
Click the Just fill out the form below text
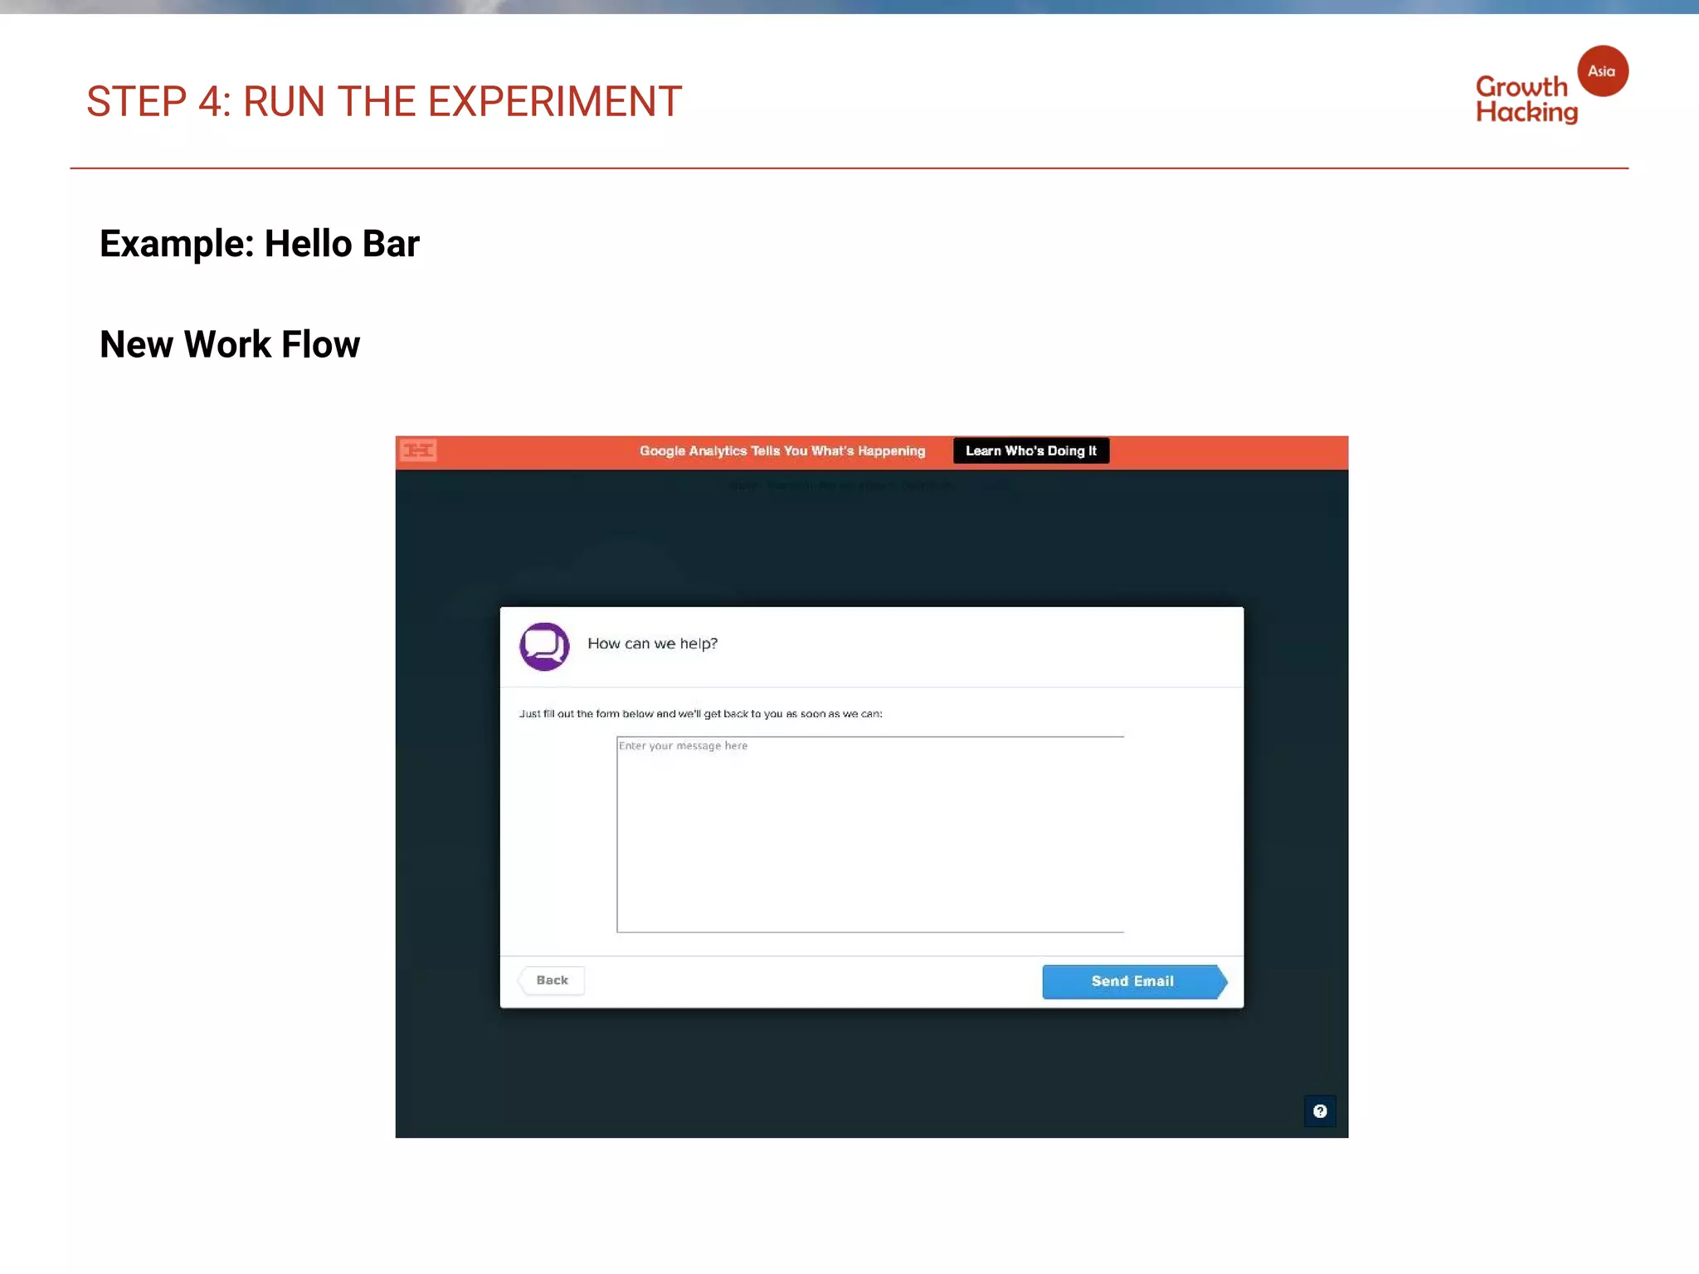pyautogui.click(x=701, y=713)
